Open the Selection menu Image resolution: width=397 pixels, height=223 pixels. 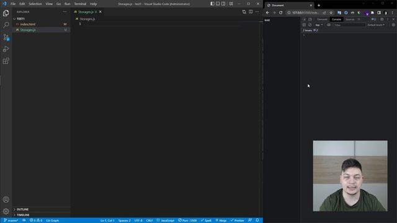[x=35, y=4]
